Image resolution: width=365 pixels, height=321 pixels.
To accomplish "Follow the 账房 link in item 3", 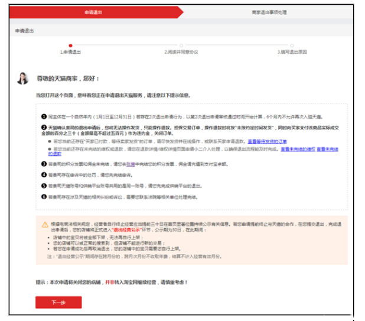I will [x=131, y=164].
